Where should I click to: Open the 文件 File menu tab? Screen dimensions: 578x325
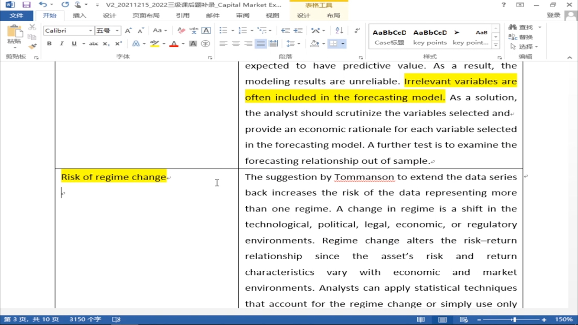pos(16,16)
